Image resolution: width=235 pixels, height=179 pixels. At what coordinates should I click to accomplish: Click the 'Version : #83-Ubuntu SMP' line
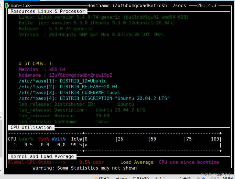pyautogui.click(x=91, y=35)
